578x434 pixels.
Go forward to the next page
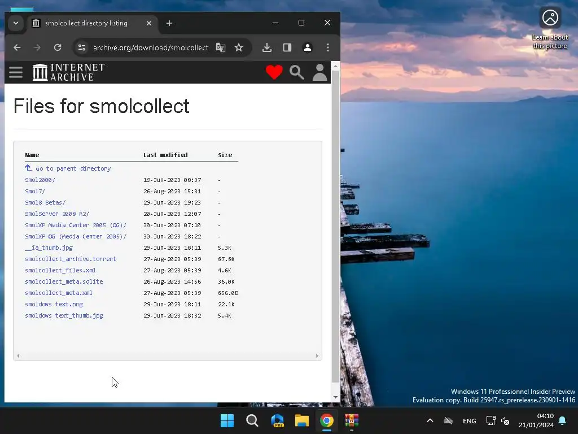coord(37,47)
